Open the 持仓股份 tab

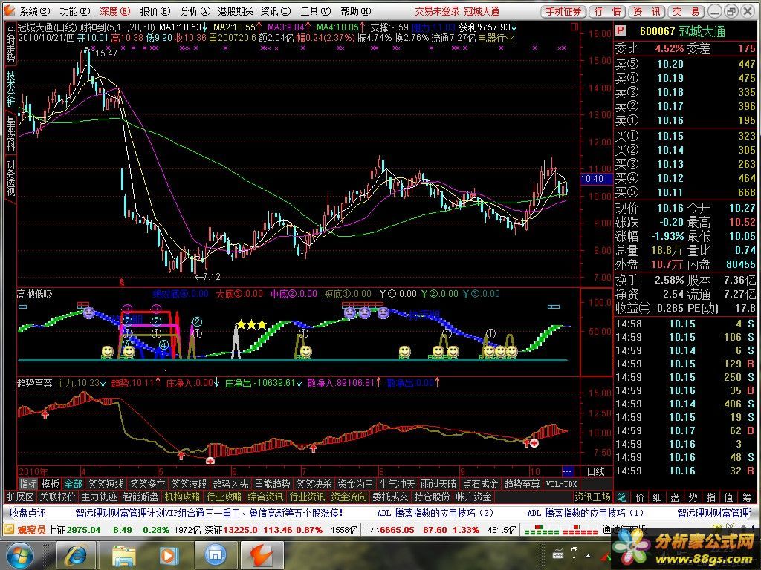[432, 497]
